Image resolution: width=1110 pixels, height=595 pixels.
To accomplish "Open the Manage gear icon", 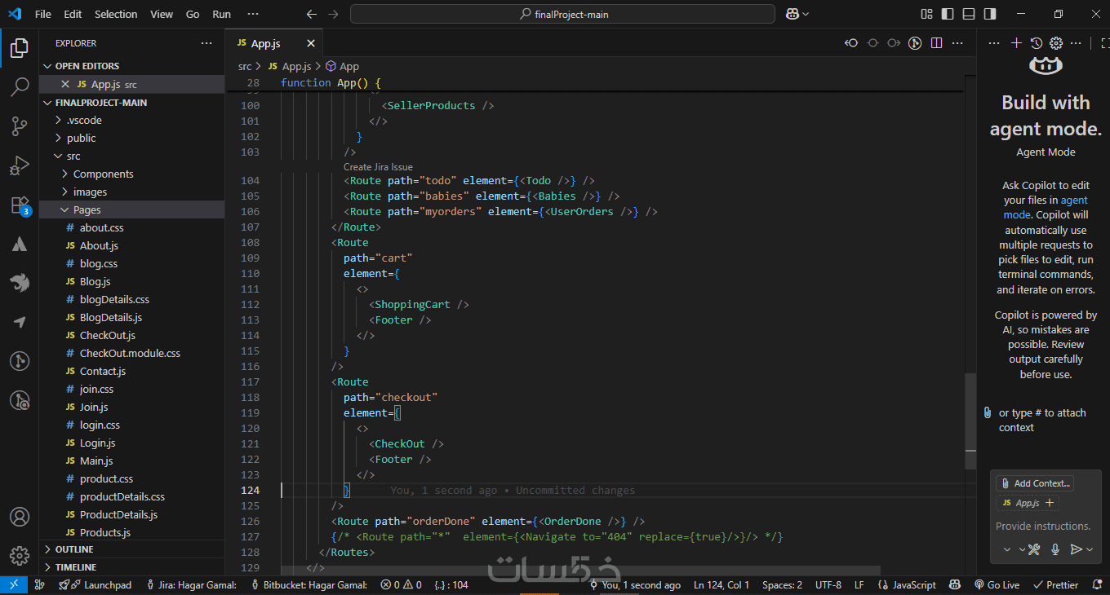I will [x=20, y=556].
